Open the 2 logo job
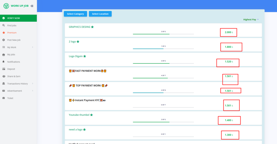The width and height of the screenshot is (277, 144). point(72,41)
